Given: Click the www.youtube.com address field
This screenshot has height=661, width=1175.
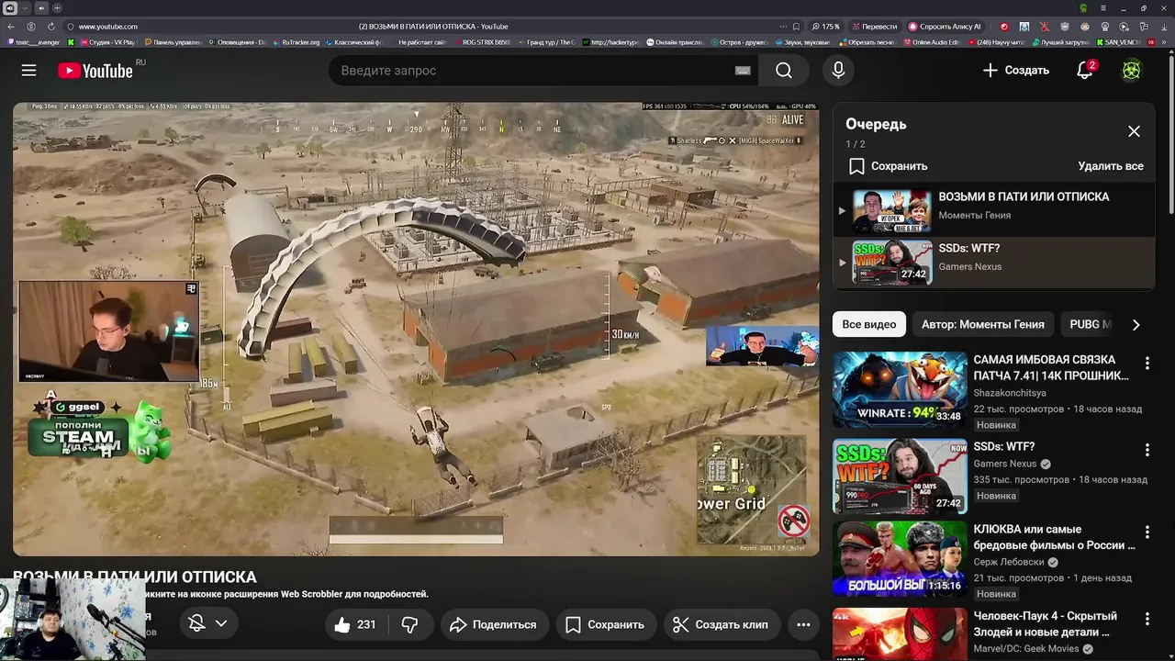Looking at the screenshot, I should [108, 27].
